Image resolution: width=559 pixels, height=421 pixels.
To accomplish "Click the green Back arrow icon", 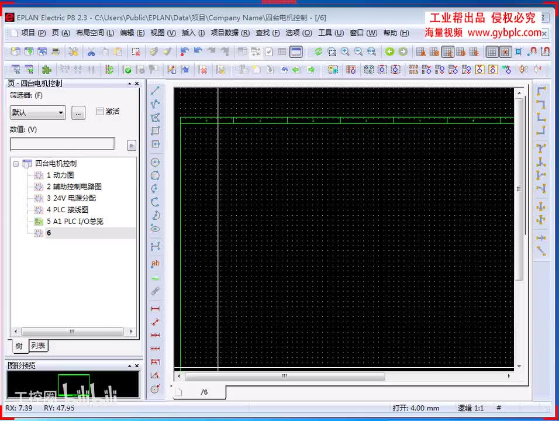I will tap(389, 52).
